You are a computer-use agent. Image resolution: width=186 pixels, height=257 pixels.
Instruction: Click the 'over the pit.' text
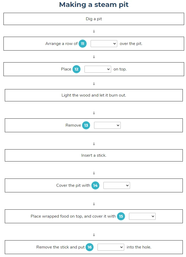tap(131, 44)
